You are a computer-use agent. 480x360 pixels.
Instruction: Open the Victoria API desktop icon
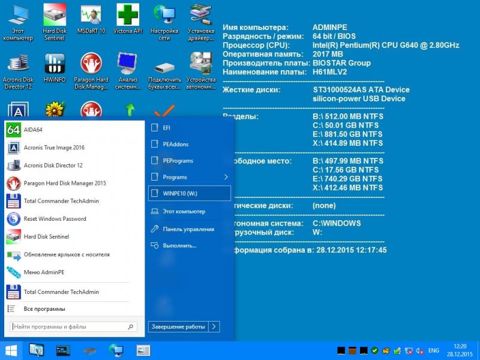coord(128,19)
